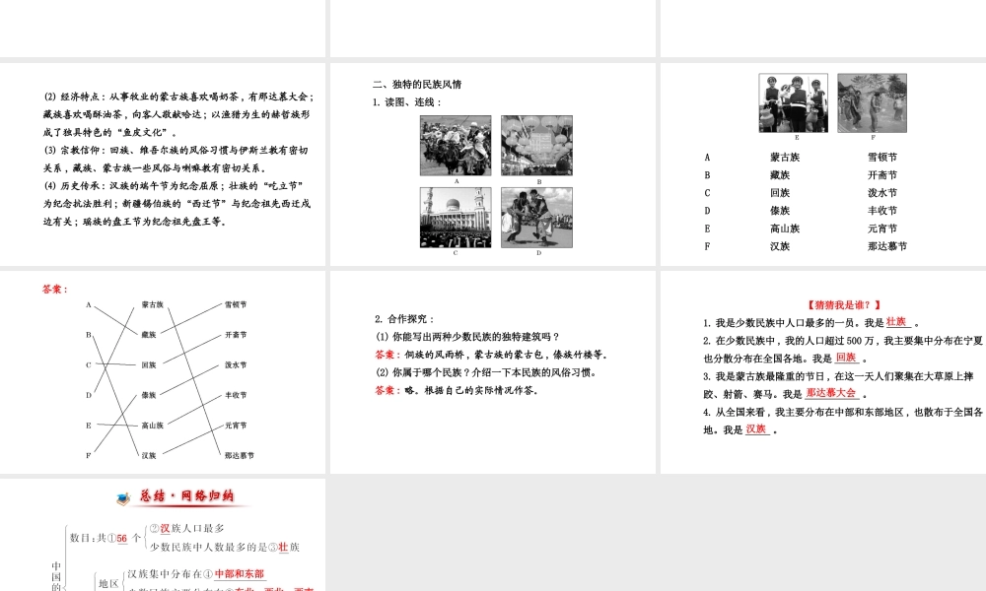The width and height of the screenshot is (986, 591).
Task: Click the red number 56 in the summary
Action: [x=122, y=538]
